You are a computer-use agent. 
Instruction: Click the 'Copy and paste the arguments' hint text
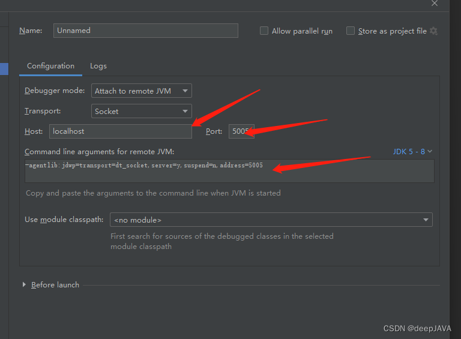tap(153, 193)
